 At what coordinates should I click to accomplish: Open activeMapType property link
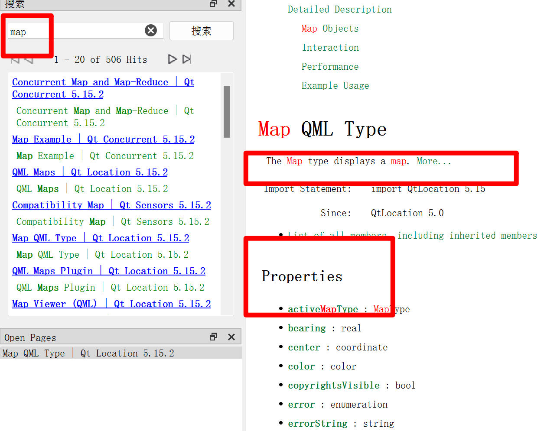[x=323, y=309]
